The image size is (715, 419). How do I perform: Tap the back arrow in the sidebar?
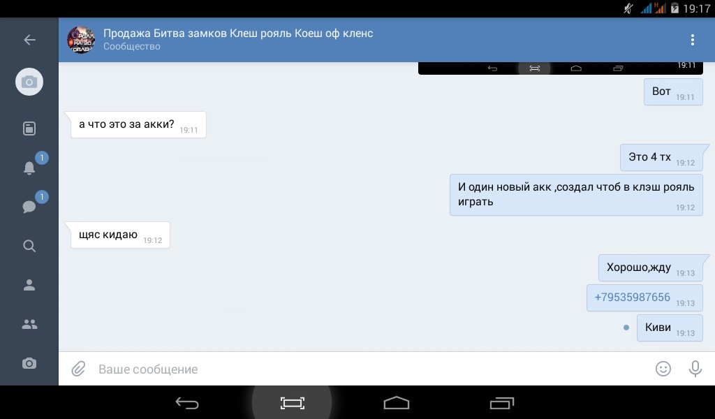[29, 40]
